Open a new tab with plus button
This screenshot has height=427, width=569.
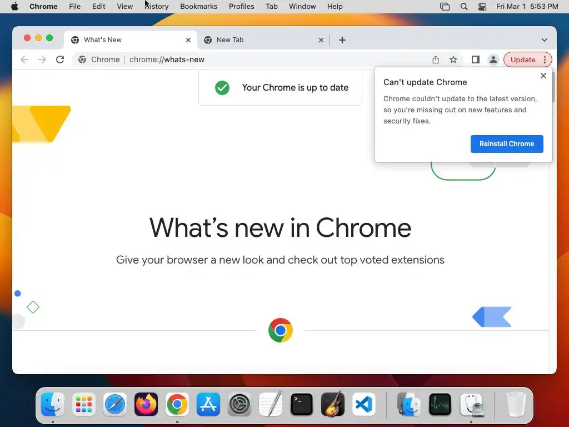tap(342, 40)
